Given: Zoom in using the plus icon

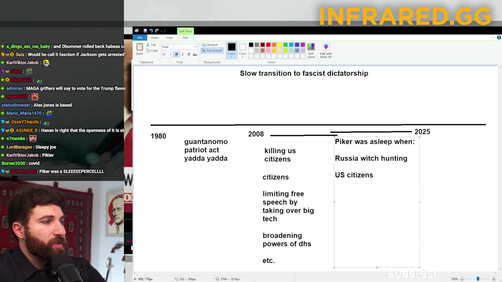Looking at the screenshot, I should (494, 279).
